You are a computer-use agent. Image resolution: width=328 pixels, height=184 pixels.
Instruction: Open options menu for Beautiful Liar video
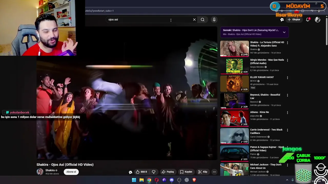coord(287,95)
